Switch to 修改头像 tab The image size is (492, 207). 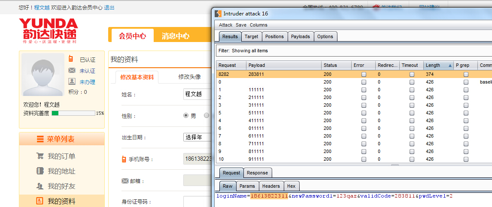[x=189, y=77]
